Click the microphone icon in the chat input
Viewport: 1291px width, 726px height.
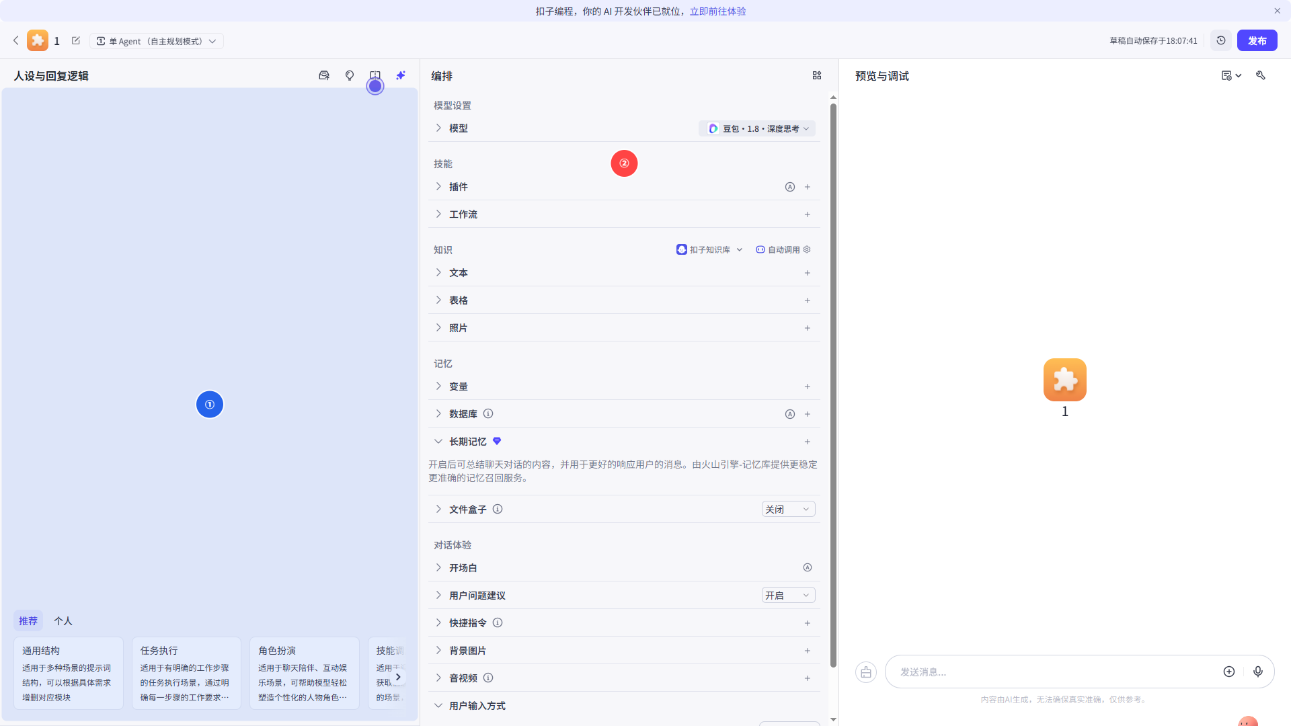(x=1258, y=672)
